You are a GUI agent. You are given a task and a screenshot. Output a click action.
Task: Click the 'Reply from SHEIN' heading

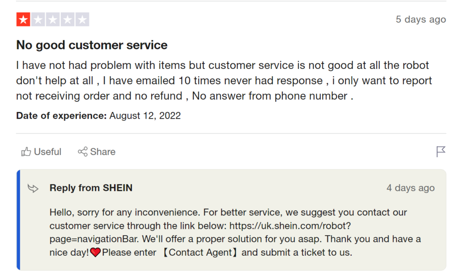pyautogui.click(x=91, y=188)
